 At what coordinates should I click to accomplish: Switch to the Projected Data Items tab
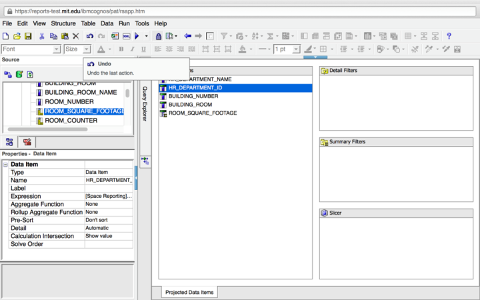(189, 292)
